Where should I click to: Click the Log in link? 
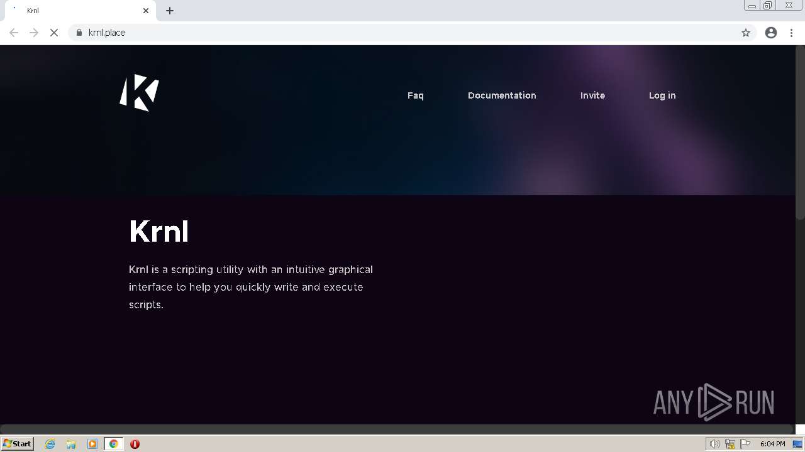[x=662, y=95]
